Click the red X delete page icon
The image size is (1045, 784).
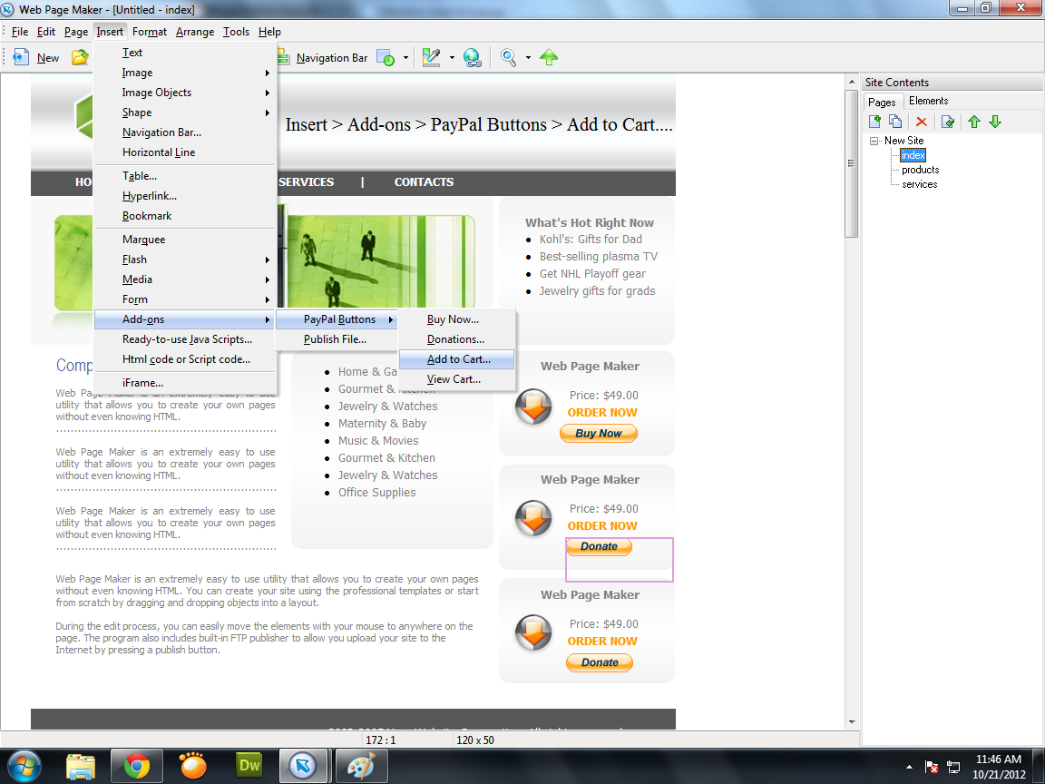922,122
